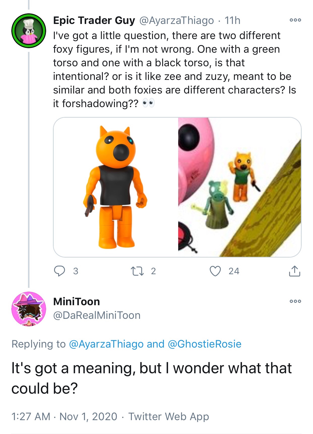Screen dimensions: 313x434
Task: Open the @AyarzaThiago mention link
Action: pyautogui.click(x=106, y=344)
